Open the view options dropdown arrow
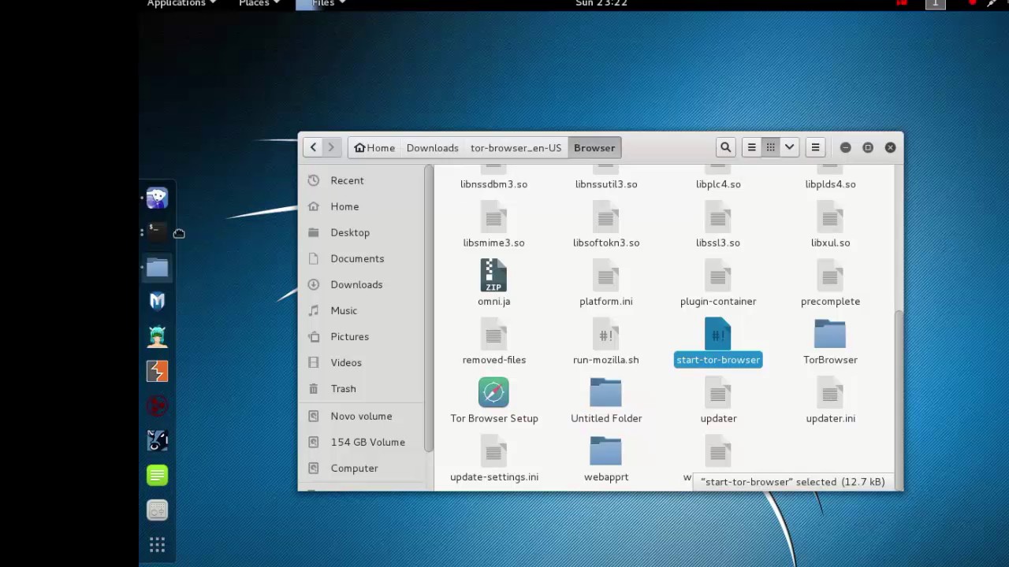 tap(789, 147)
